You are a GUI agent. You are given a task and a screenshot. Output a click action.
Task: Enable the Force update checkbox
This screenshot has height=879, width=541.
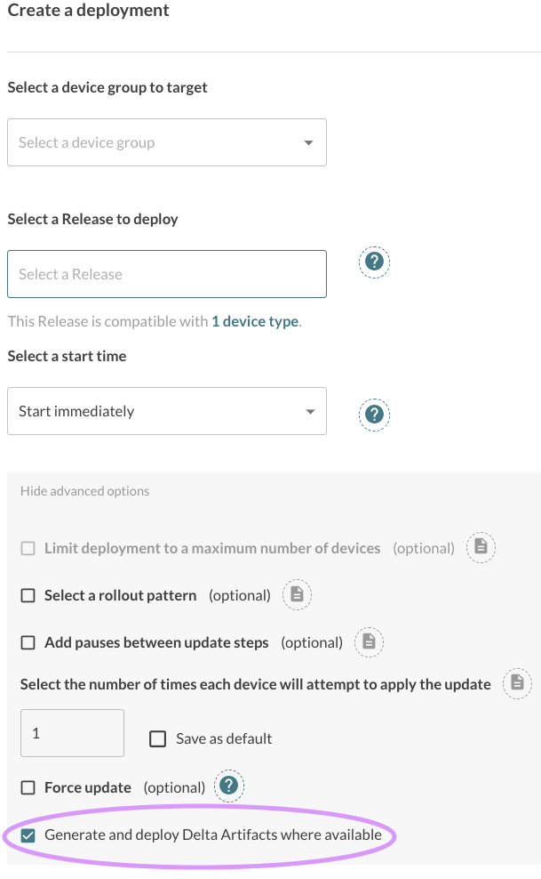coord(28,788)
